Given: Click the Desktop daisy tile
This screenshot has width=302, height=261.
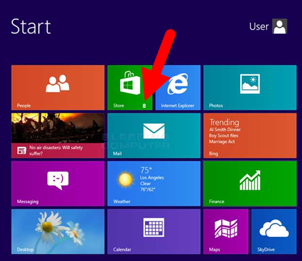Looking at the screenshot, I should coord(58,231).
